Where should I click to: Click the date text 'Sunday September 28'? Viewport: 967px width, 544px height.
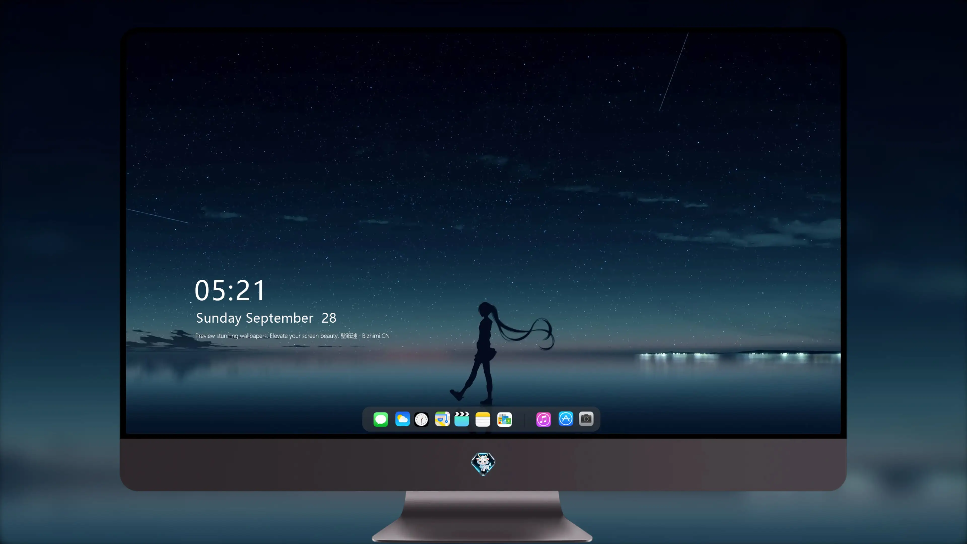[266, 318]
